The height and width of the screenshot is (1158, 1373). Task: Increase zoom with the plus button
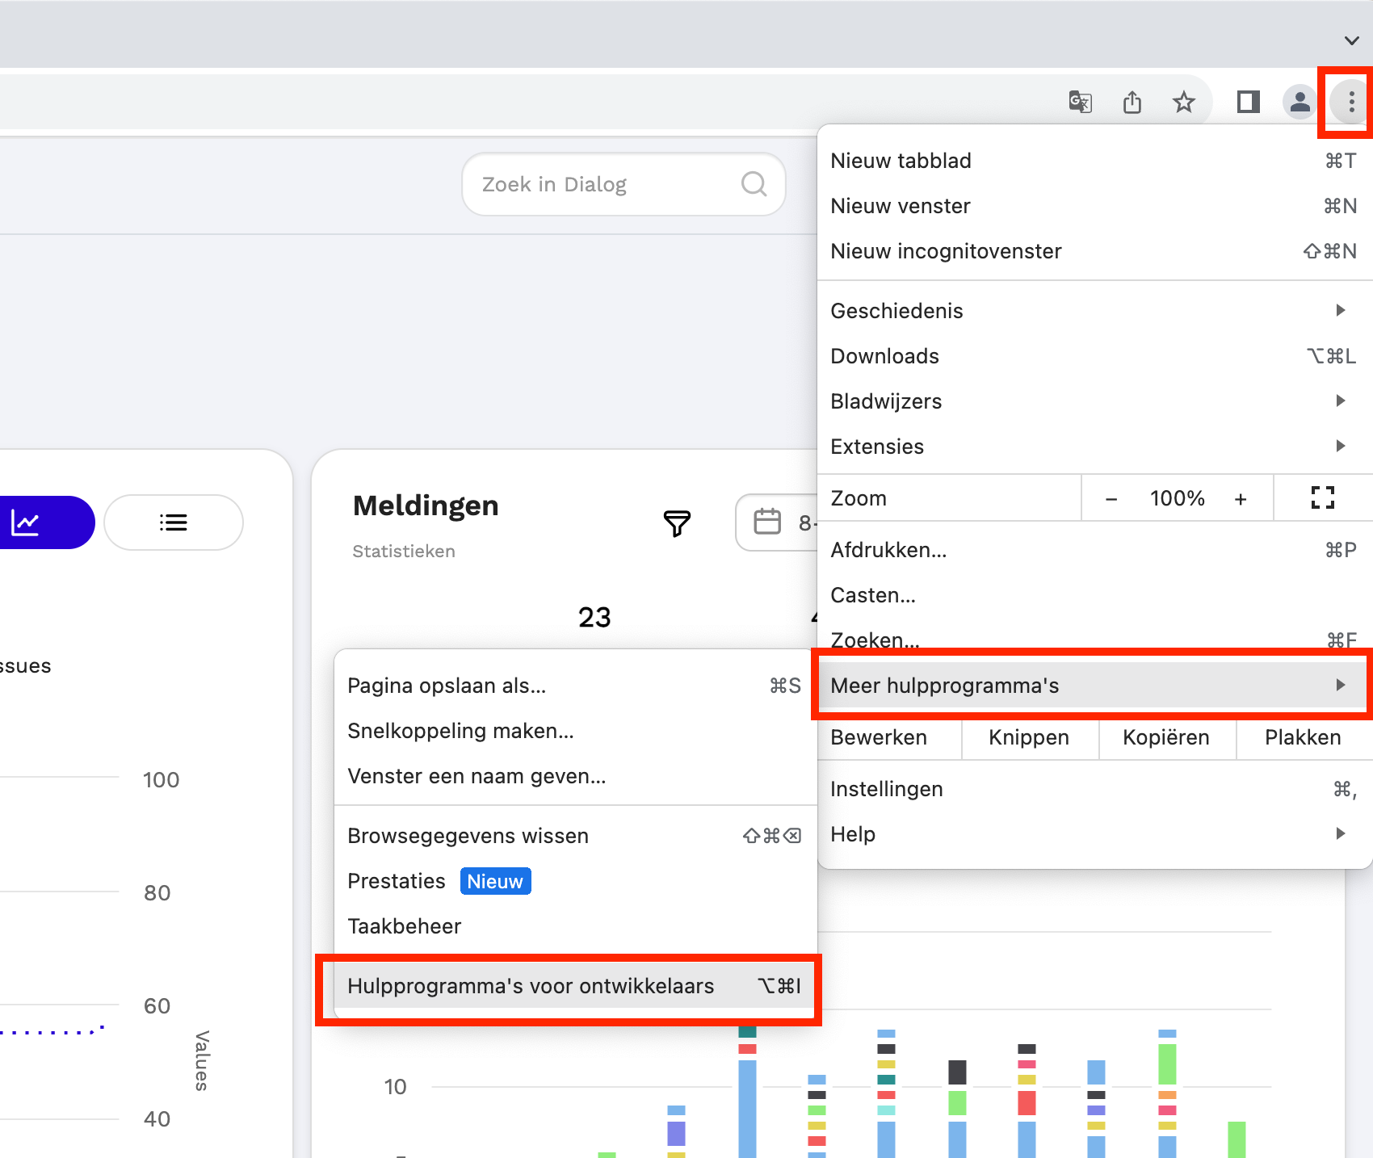tap(1241, 499)
